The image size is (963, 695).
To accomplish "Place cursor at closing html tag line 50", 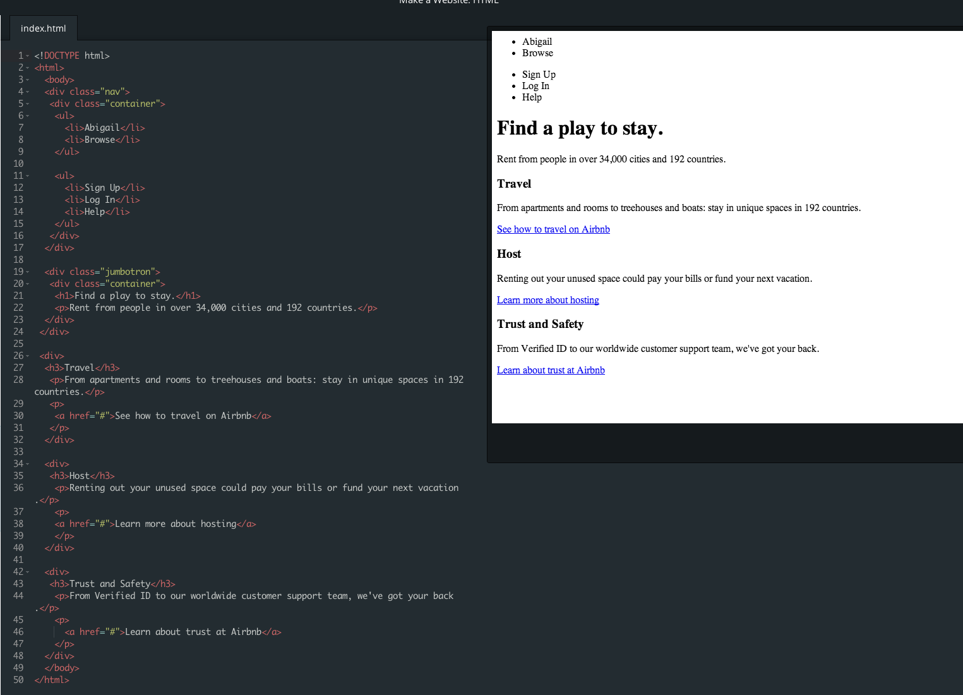I will click(52, 680).
